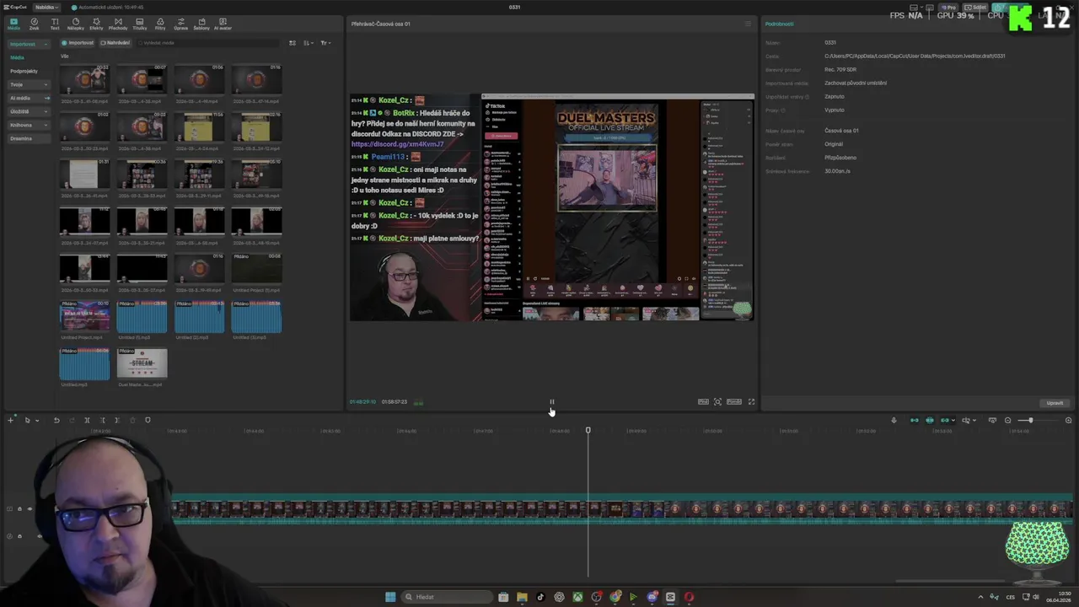Split the clip at the playhead

click(x=87, y=420)
